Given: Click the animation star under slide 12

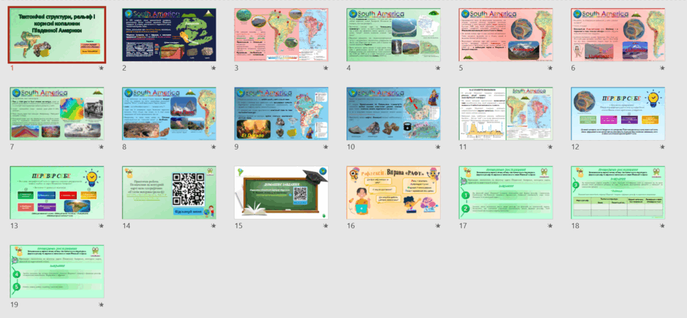Looking at the screenshot, I should click(x=662, y=147).
